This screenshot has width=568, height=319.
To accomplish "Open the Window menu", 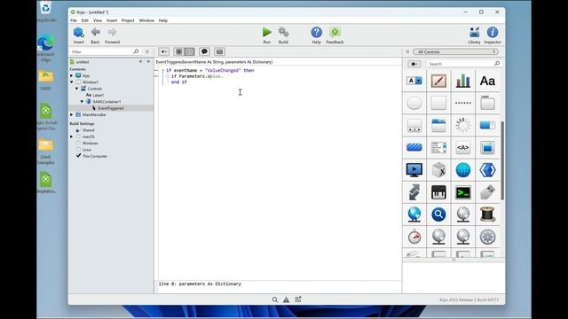I will (146, 20).
